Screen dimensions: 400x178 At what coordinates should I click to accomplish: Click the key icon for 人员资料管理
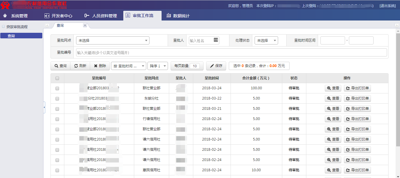click(87, 16)
